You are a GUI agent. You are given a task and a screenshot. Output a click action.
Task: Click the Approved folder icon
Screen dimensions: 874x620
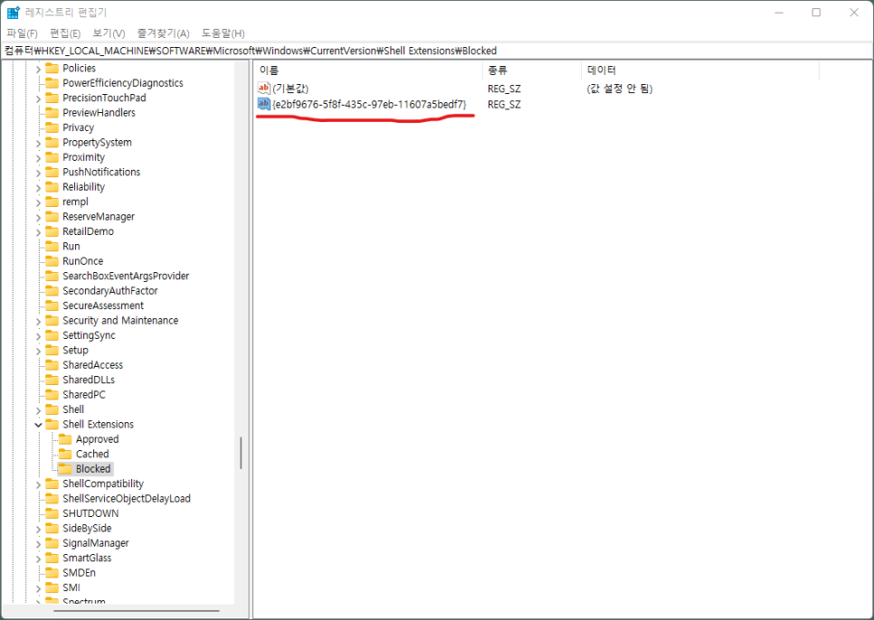pyautogui.click(x=65, y=439)
